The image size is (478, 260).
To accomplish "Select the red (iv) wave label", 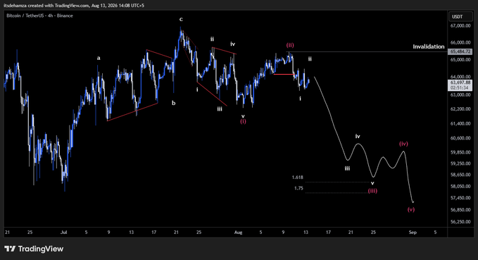I will pyautogui.click(x=403, y=144).
